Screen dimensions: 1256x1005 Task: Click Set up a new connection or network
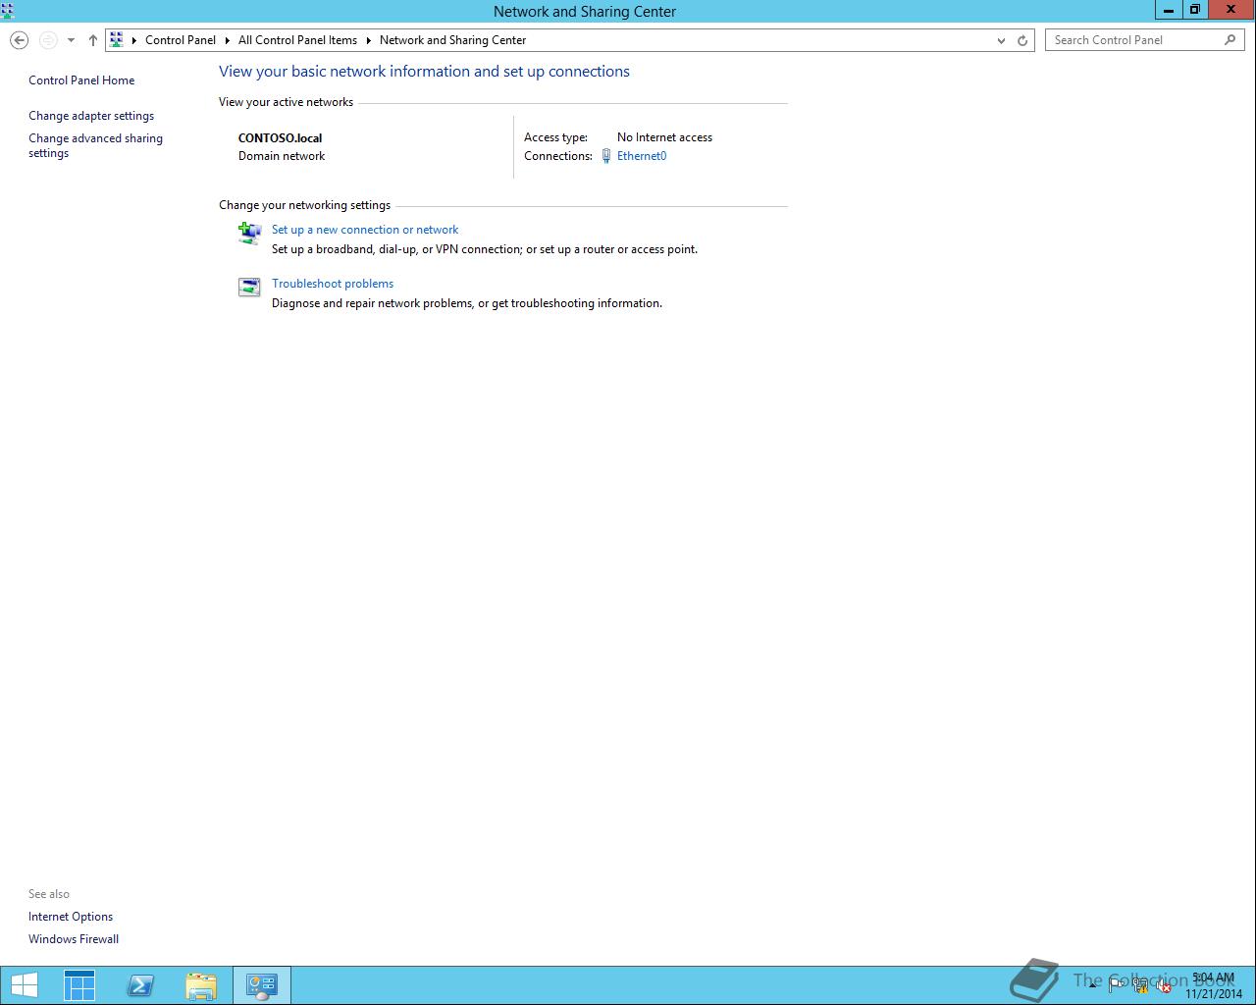pos(365,230)
